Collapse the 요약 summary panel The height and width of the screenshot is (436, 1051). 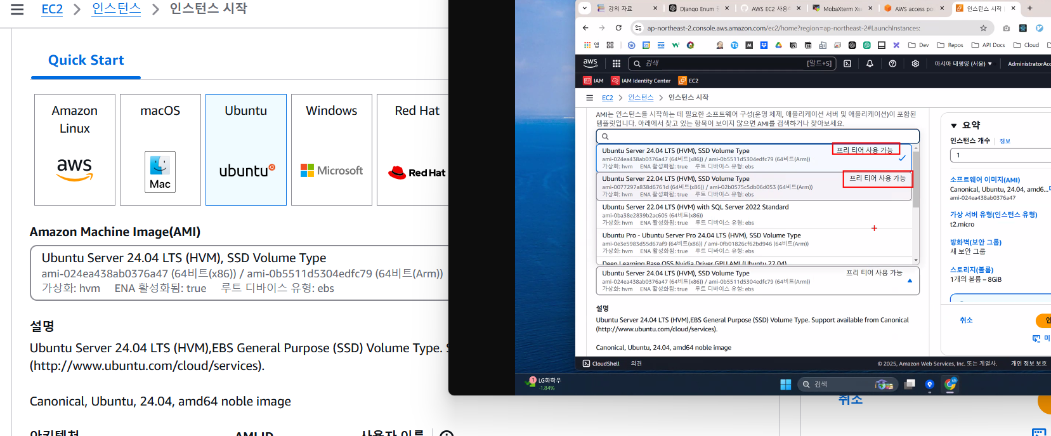pos(953,126)
